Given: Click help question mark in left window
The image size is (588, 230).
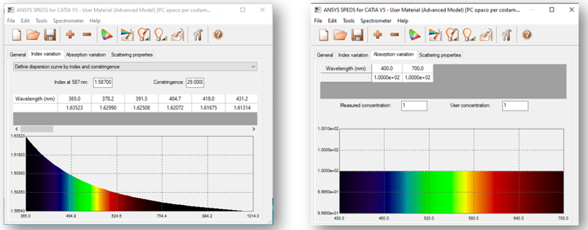Looking at the screenshot, I should click(218, 35).
